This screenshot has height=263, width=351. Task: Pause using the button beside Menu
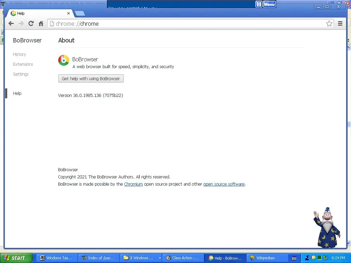259,4
